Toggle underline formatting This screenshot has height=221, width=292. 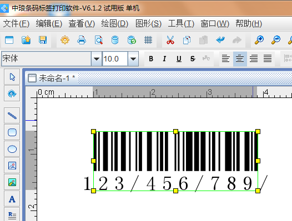[179, 59]
